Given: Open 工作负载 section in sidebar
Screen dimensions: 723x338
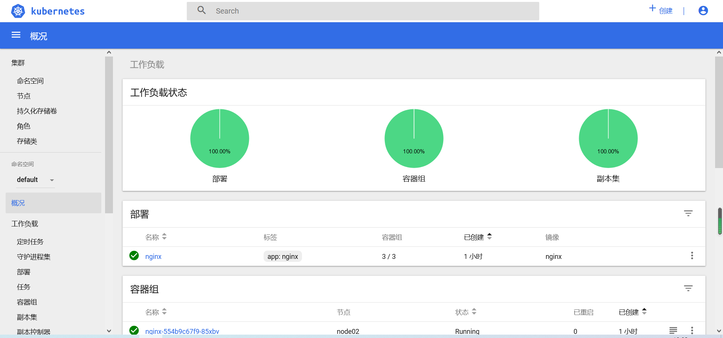Looking at the screenshot, I should 24,224.
